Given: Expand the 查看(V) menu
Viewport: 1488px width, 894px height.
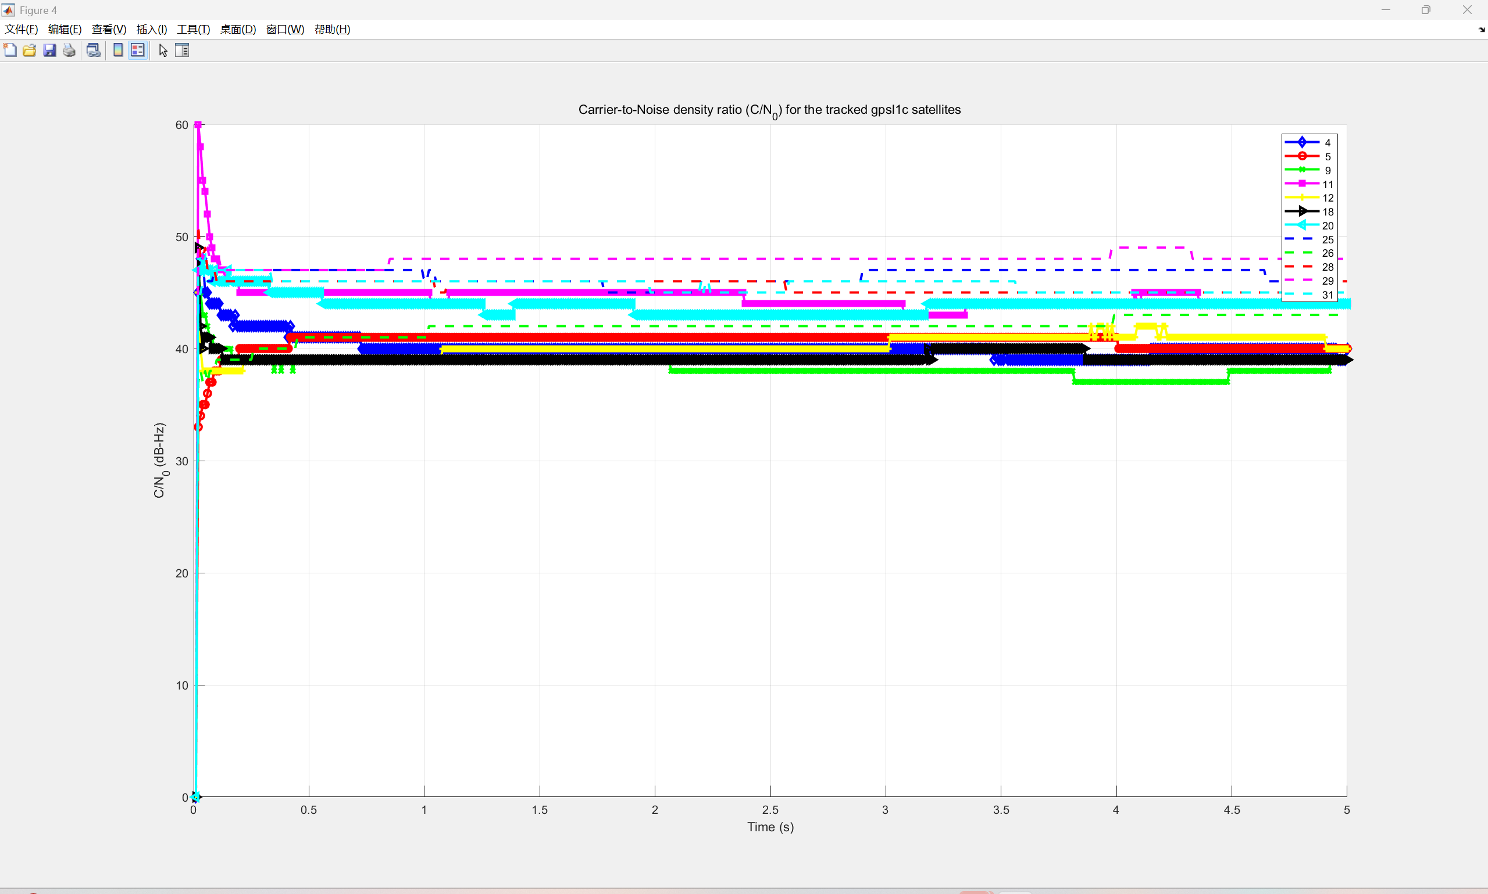Looking at the screenshot, I should 109,29.
